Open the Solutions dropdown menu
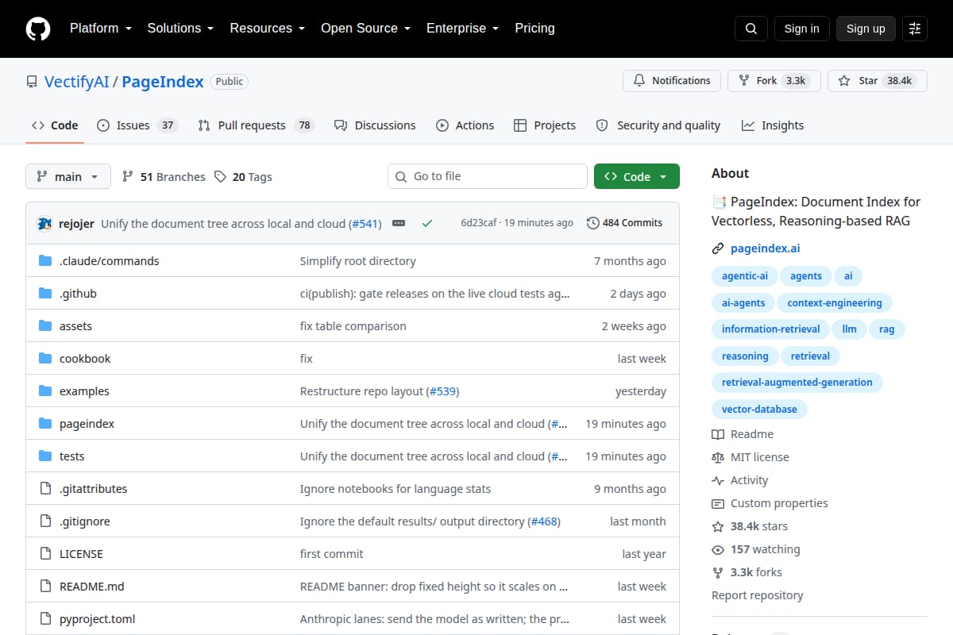The height and width of the screenshot is (635, 953). [180, 29]
